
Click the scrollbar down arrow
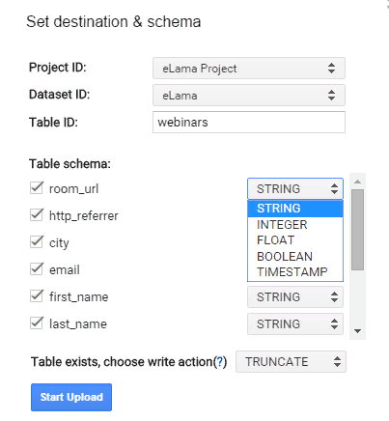(357, 331)
